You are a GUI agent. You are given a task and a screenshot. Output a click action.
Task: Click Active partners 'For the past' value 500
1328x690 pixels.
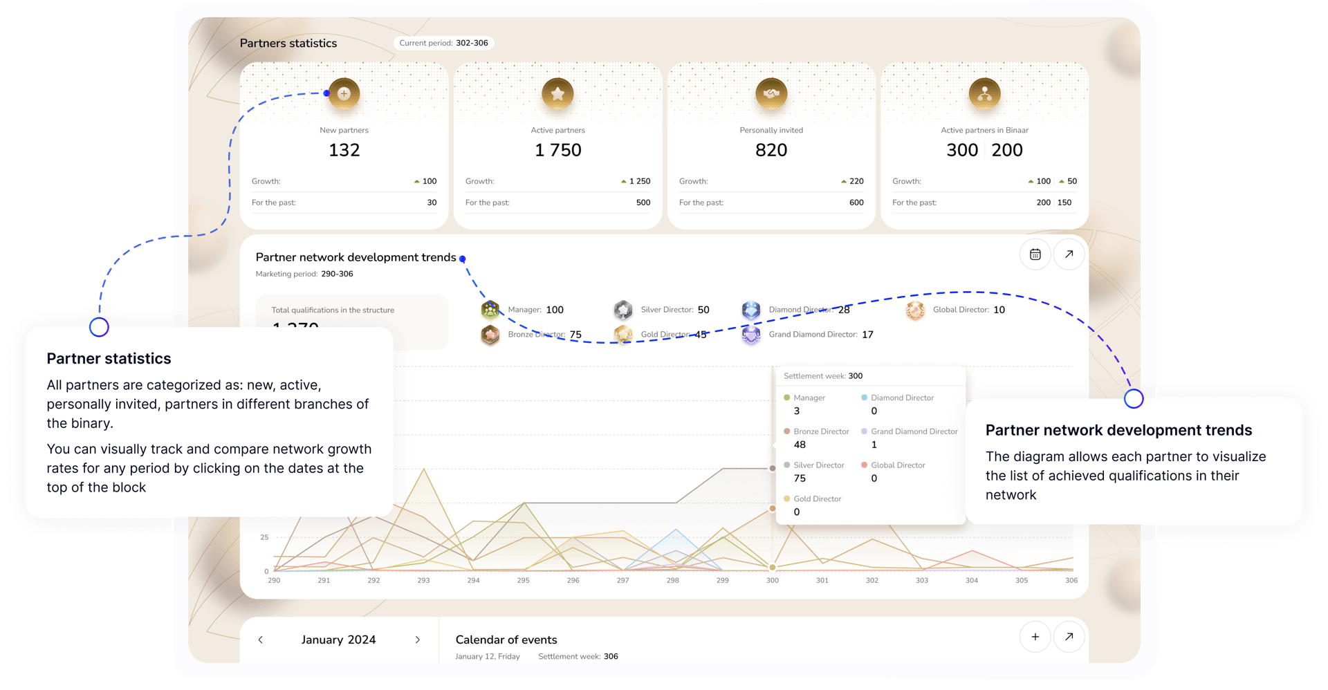[643, 203]
